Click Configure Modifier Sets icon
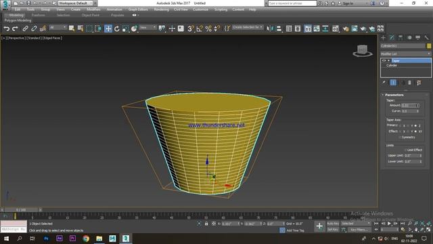Screen dimensions: 433x244 pos(419,83)
